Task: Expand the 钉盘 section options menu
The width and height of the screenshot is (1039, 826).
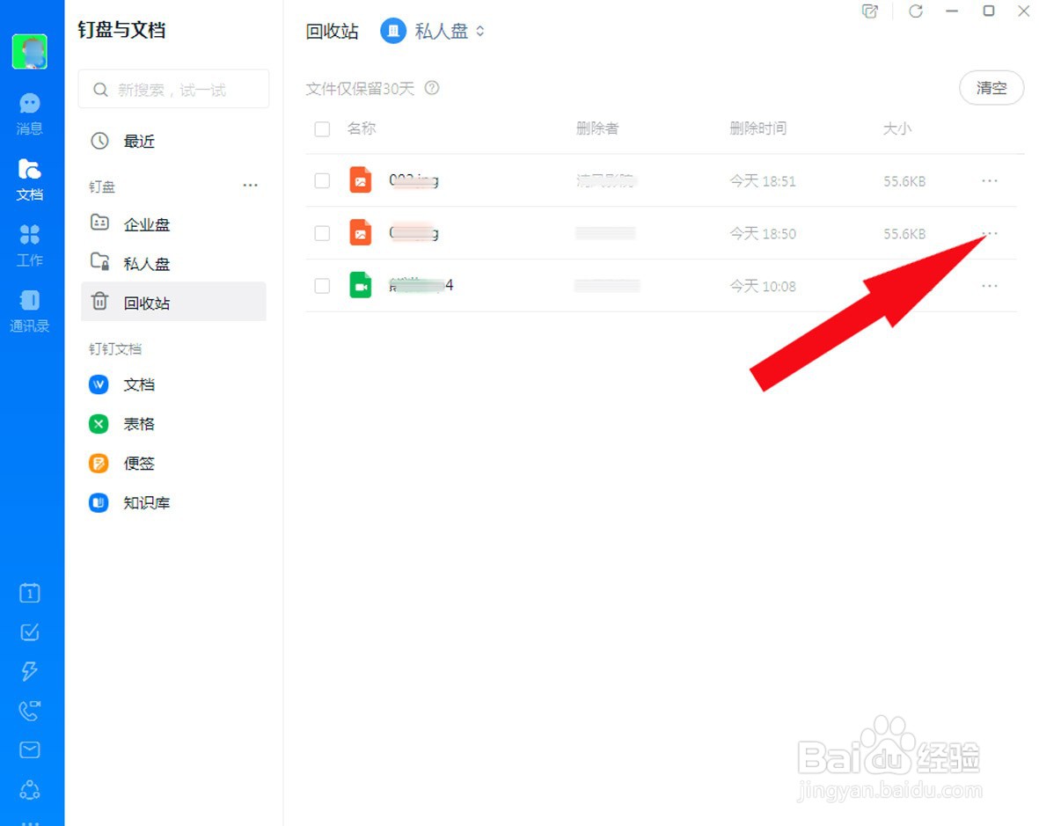Action: pyautogui.click(x=250, y=186)
